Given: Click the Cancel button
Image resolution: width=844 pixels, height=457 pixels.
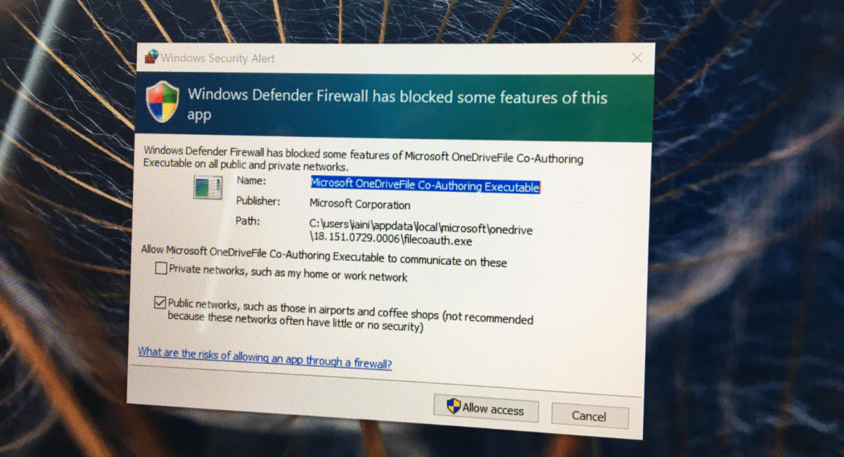Looking at the screenshot, I should point(589,416).
